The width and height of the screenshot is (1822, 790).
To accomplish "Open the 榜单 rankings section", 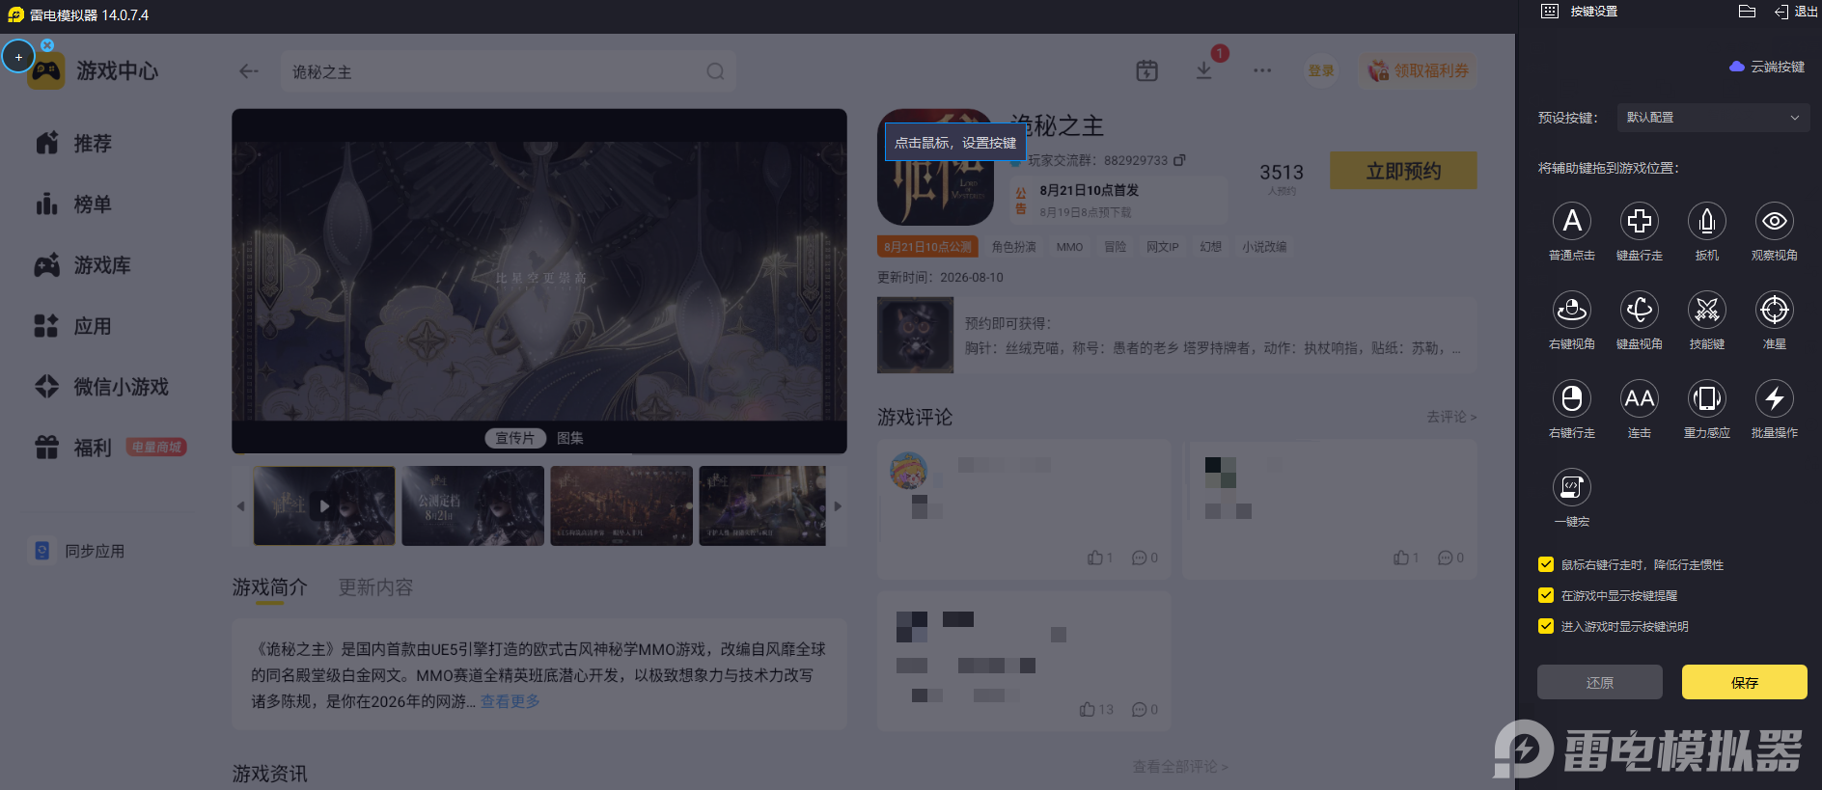I will 75,204.
